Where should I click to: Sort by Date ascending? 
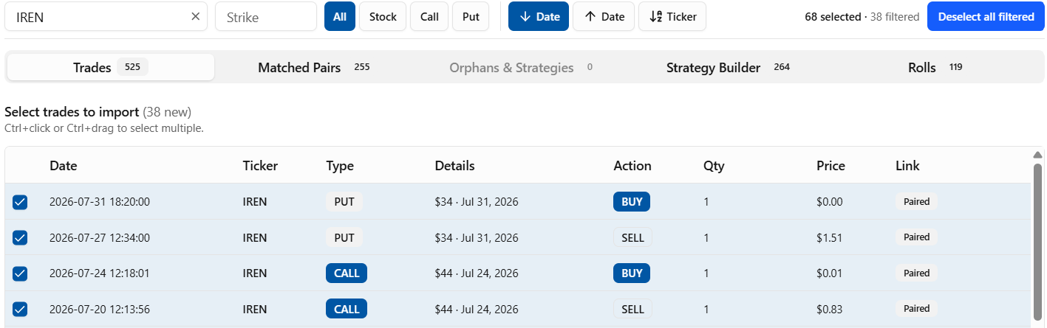pos(604,16)
